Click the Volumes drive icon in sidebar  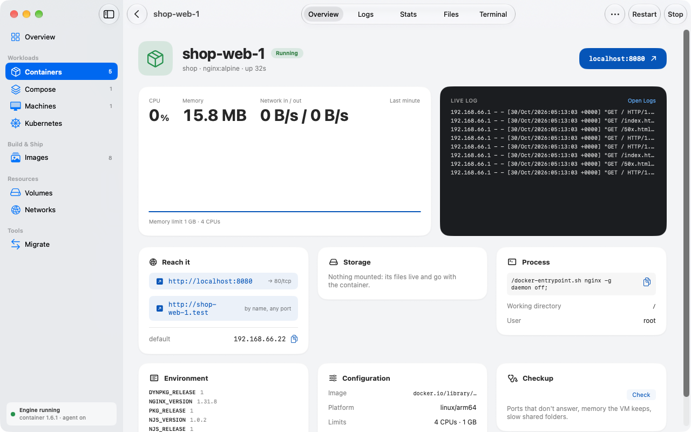pyautogui.click(x=16, y=193)
